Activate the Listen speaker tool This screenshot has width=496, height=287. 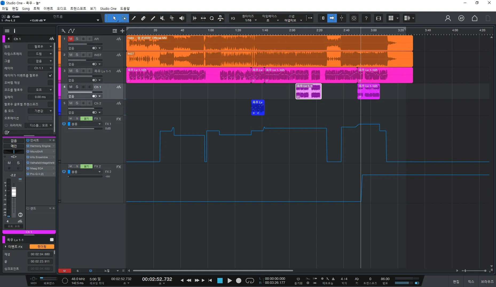(x=182, y=18)
